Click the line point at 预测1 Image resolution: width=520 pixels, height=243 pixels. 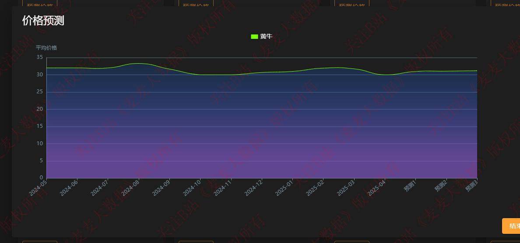click(x=415, y=72)
